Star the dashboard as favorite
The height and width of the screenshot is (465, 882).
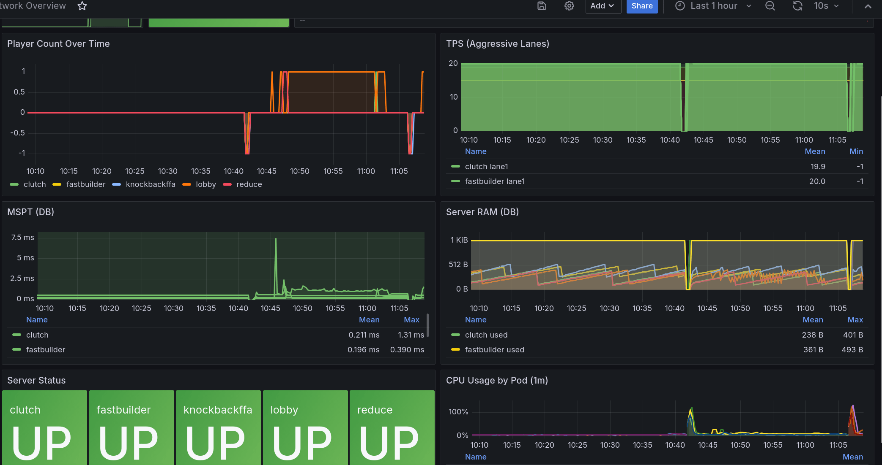click(82, 6)
